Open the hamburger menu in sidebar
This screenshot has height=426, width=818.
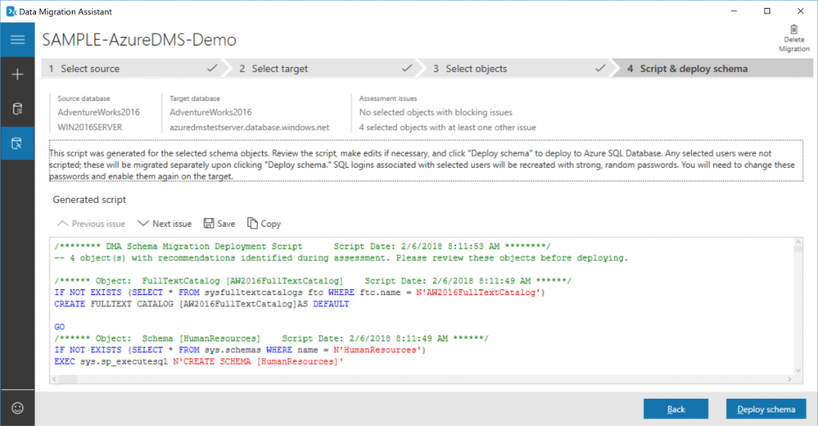tap(17, 39)
